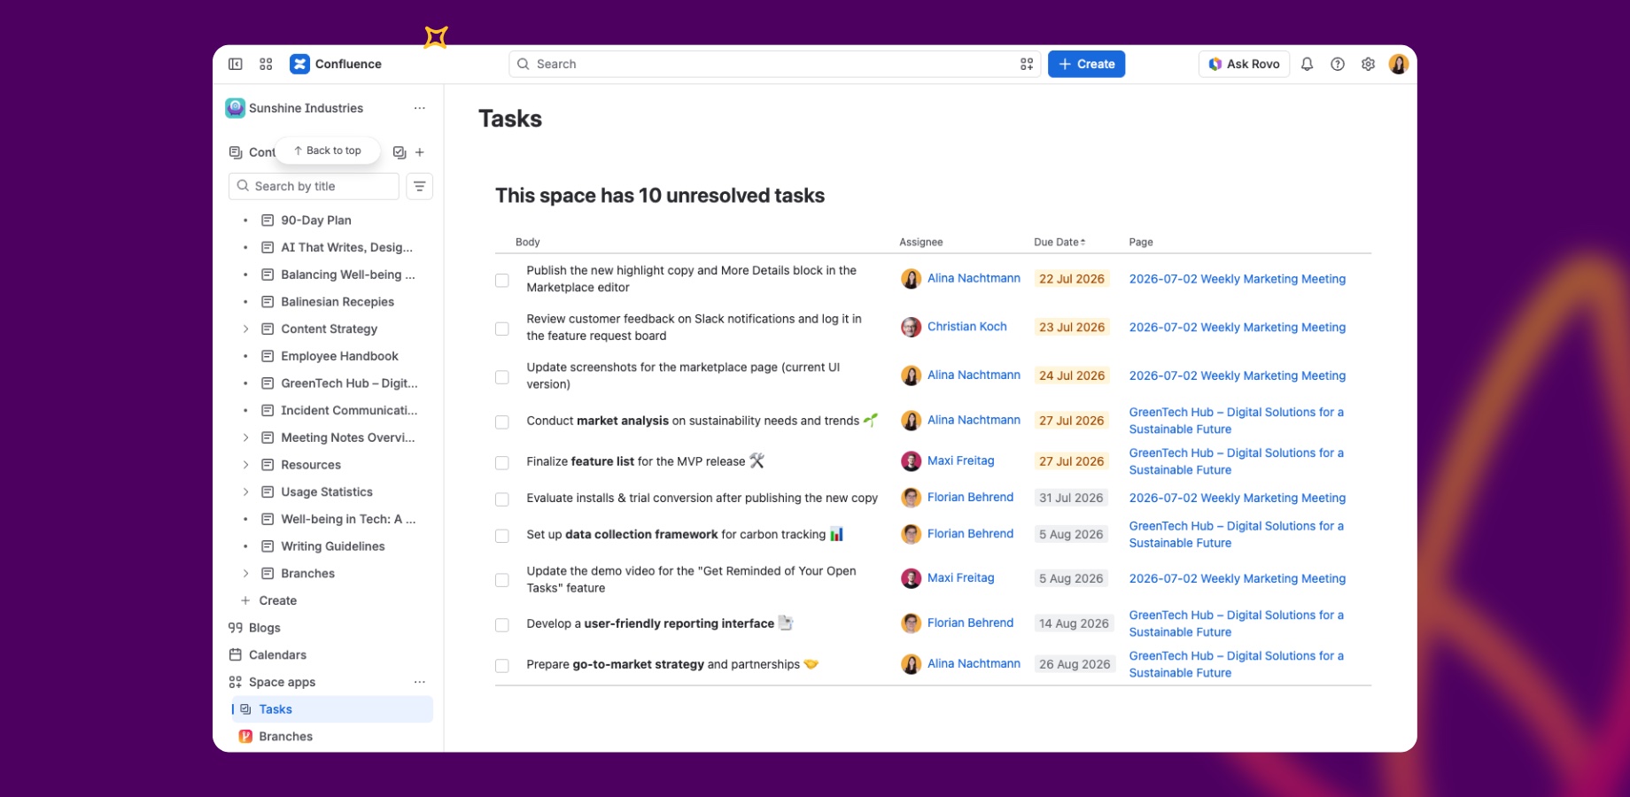Expand the Meeting Notes Overview tree item

tap(245, 437)
